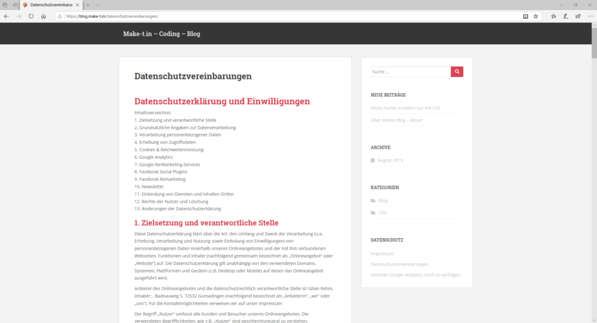Click contents item 7. Google-Re/Marketing-Services
Image resolution: width=597 pixels, height=323 pixels.
coord(167,165)
